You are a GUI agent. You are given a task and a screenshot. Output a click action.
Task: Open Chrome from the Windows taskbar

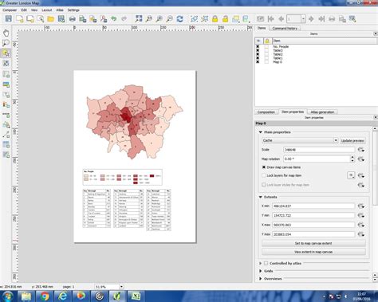tap(45, 296)
